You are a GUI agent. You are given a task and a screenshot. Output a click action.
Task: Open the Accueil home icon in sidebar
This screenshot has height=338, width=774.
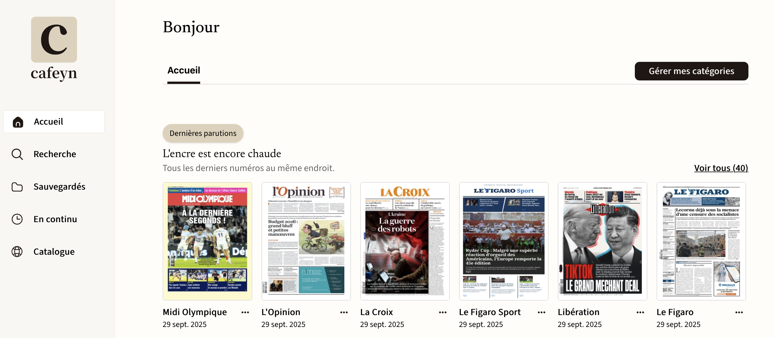[x=18, y=122]
